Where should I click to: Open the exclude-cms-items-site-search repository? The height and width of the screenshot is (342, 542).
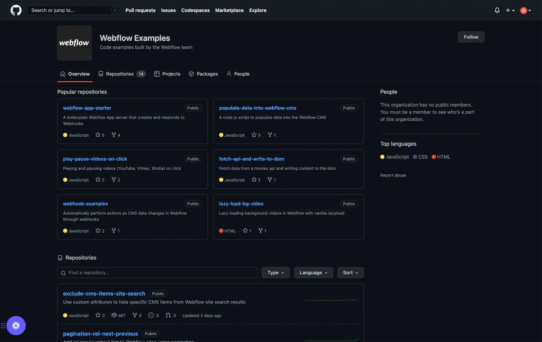point(104,294)
